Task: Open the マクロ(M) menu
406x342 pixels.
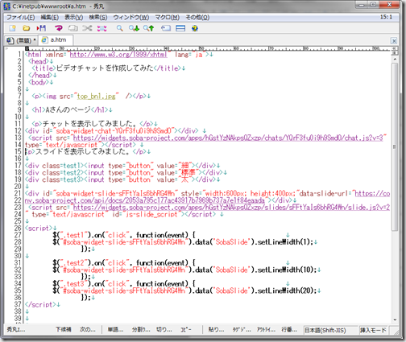Action: 168,18
